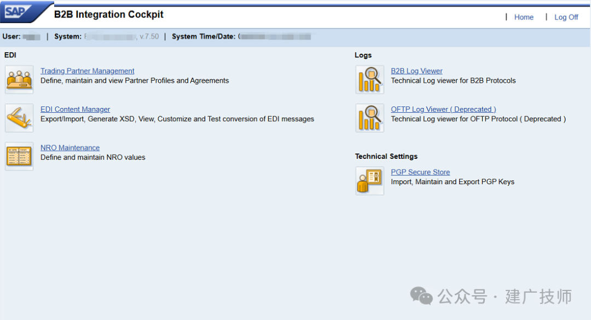Image resolution: width=591 pixels, height=320 pixels.
Task: Open the B2B Log Viewer link
Action: click(416, 71)
